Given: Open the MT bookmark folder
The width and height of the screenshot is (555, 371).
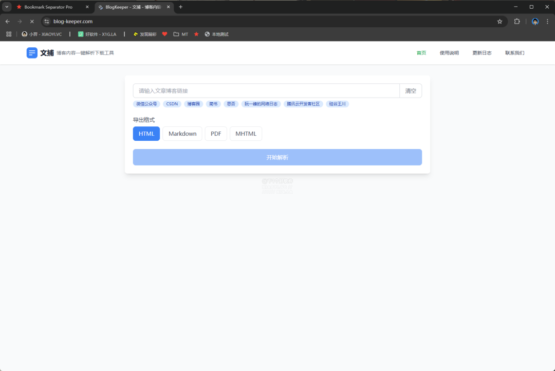Looking at the screenshot, I should [181, 34].
